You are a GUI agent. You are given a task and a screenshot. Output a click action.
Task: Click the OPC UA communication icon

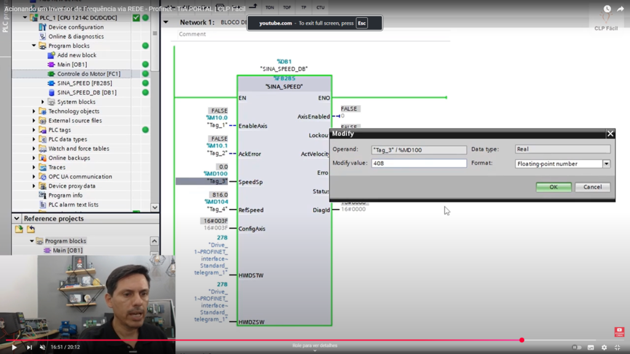[x=42, y=176]
